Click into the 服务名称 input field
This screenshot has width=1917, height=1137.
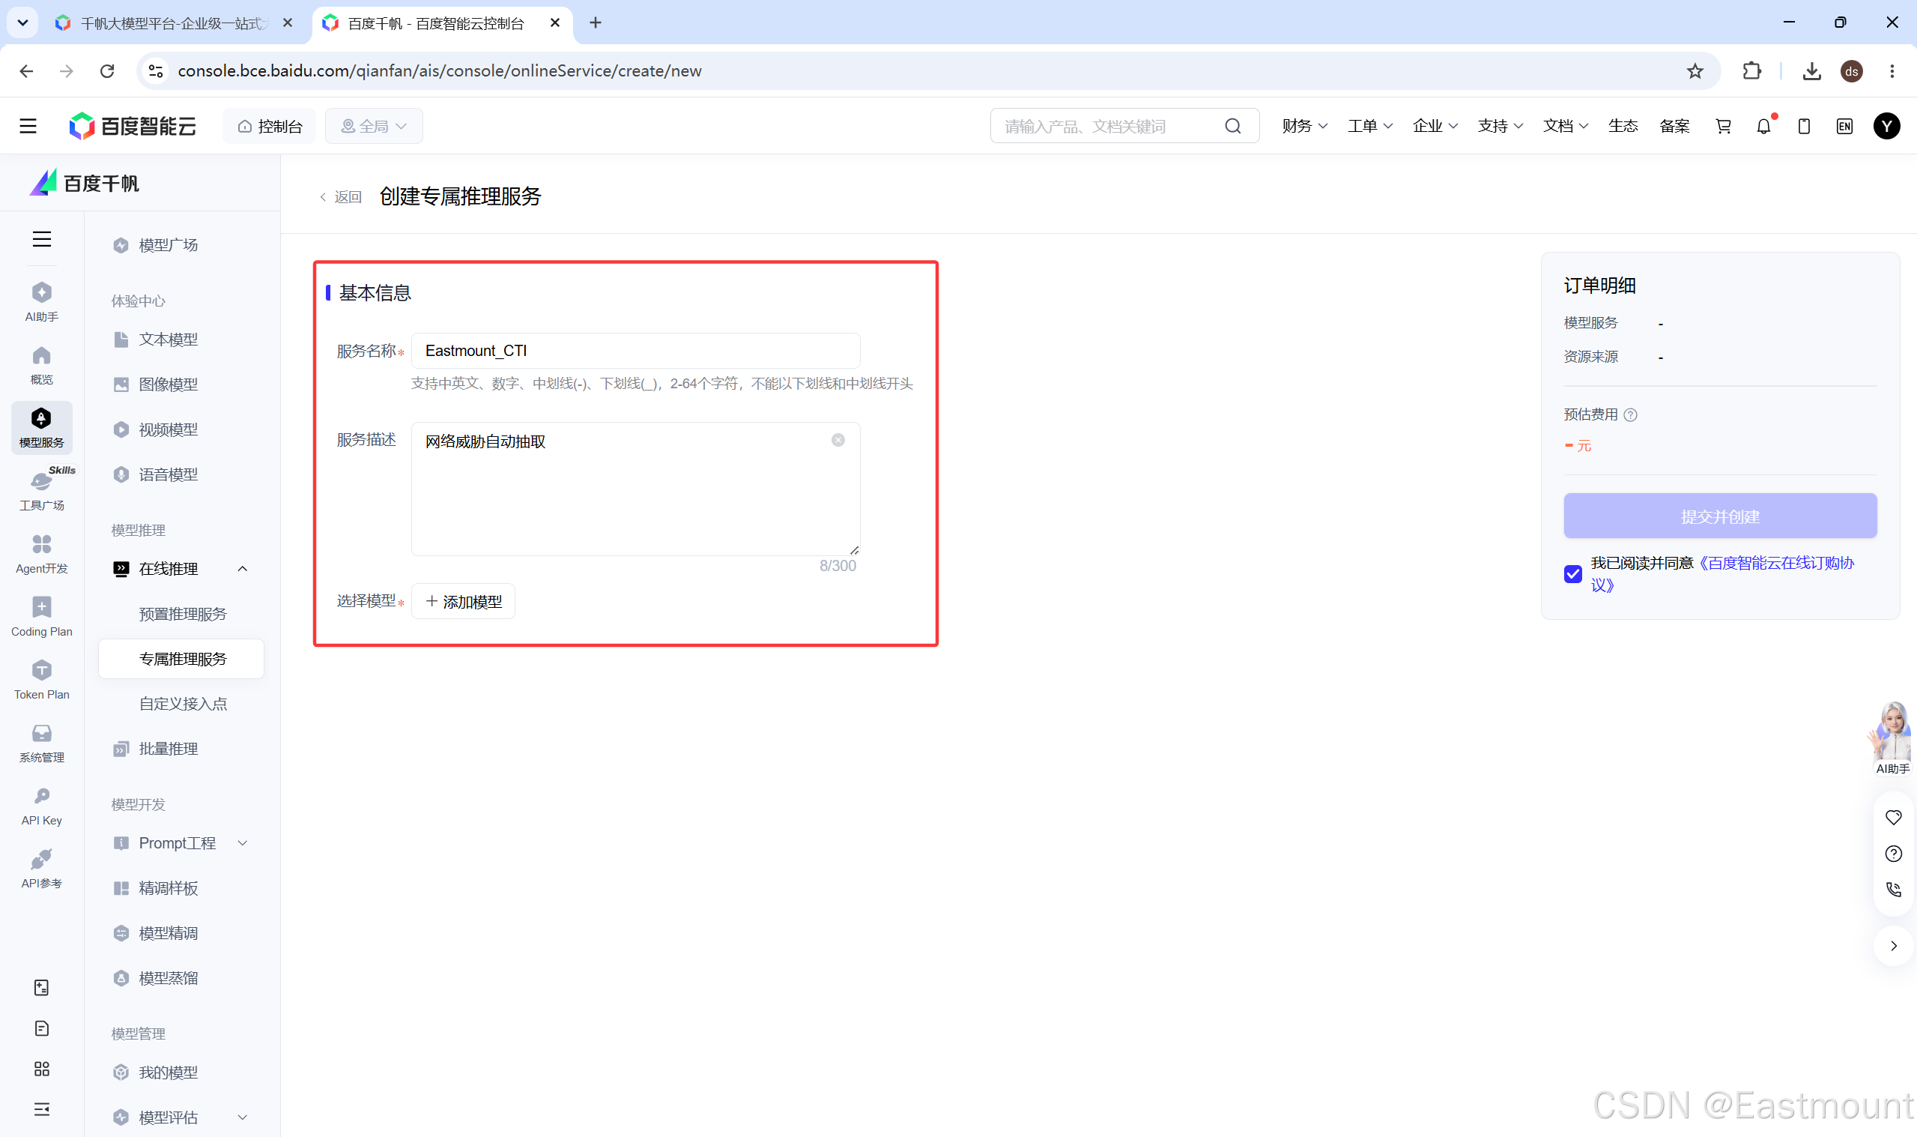(x=635, y=351)
